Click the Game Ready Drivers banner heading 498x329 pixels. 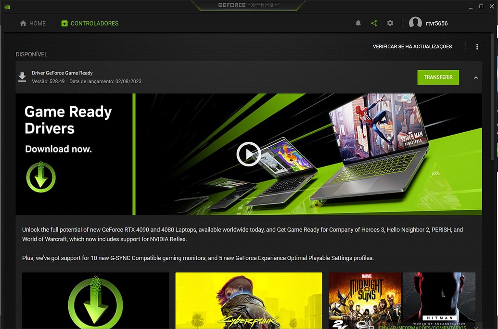tap(68, 120)
